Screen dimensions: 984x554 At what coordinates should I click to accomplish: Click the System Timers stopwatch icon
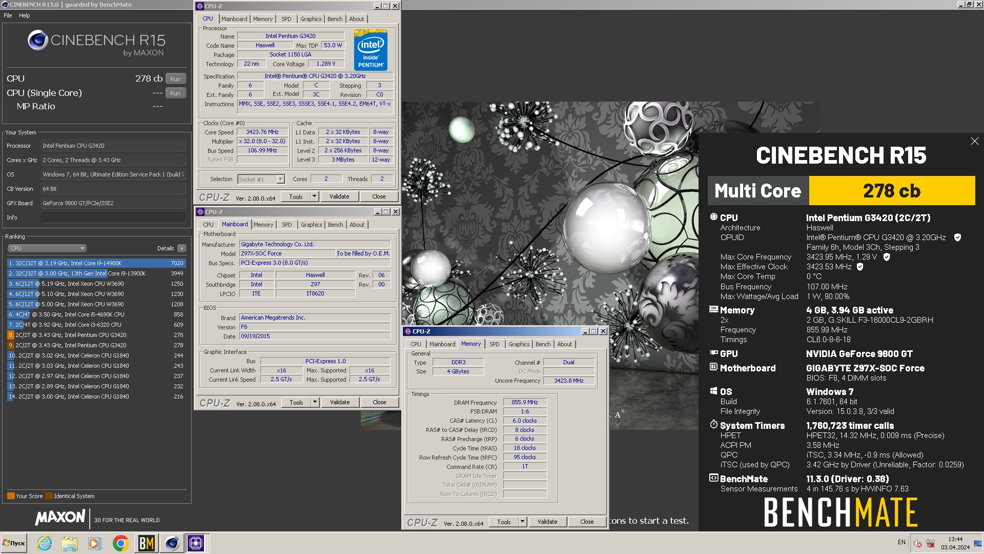coord(713,424)
